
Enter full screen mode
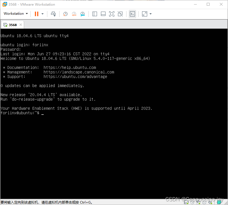[x=112, y=14]
